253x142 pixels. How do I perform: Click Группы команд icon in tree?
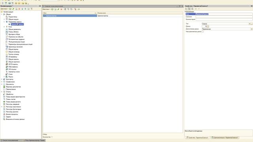7,54
